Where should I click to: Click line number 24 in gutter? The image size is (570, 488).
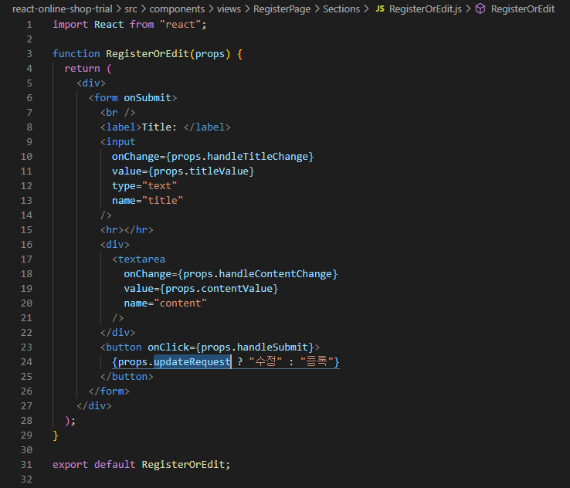click(26, 362)
